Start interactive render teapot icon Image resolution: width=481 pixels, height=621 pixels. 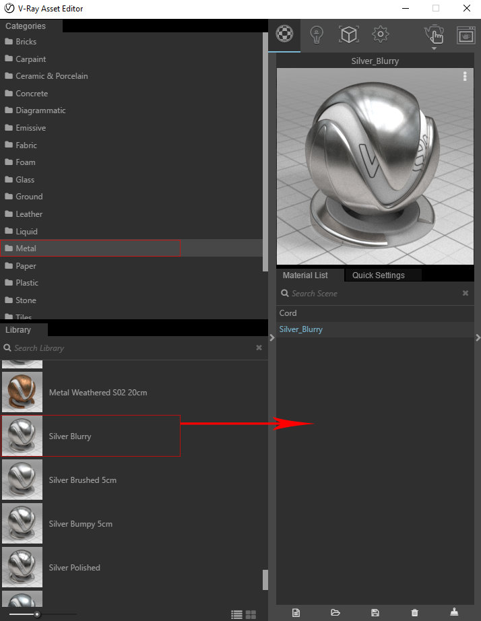pyautogui.click(x=434, y=34)
